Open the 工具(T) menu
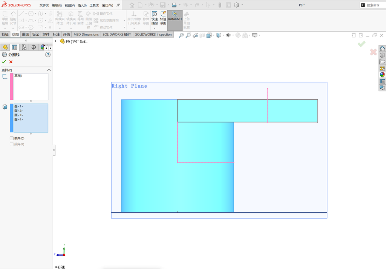The height and width of the screenshot is (269, 386). point(94,5)
